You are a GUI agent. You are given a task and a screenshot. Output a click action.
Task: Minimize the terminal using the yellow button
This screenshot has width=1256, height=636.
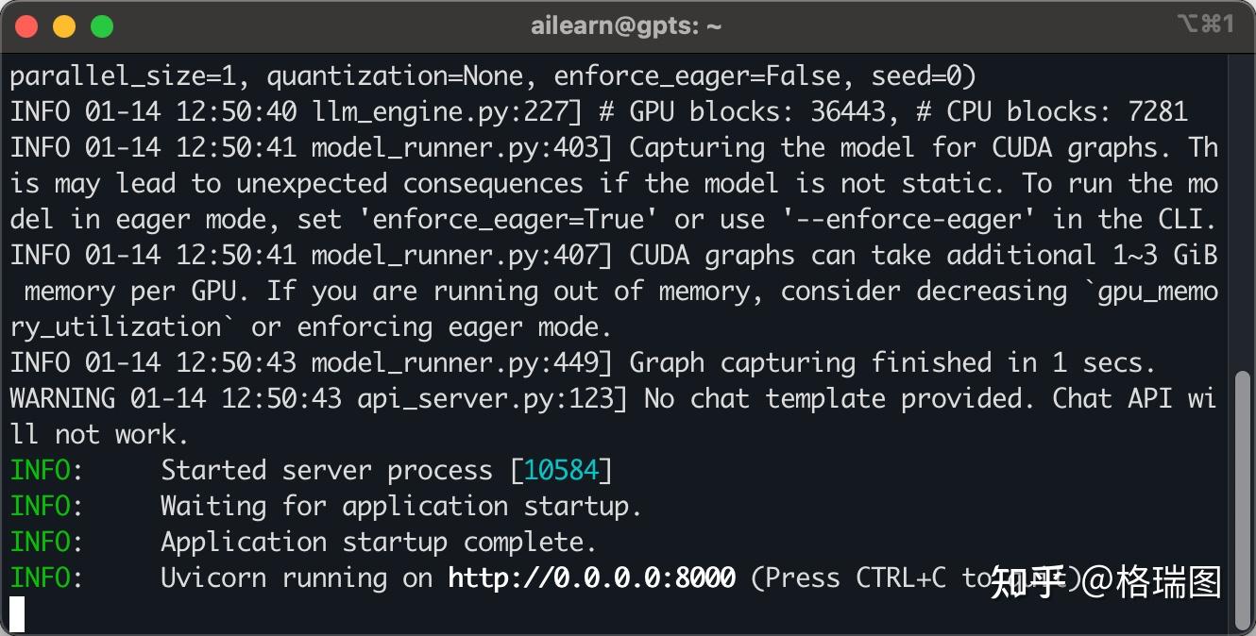coord(64,26)
